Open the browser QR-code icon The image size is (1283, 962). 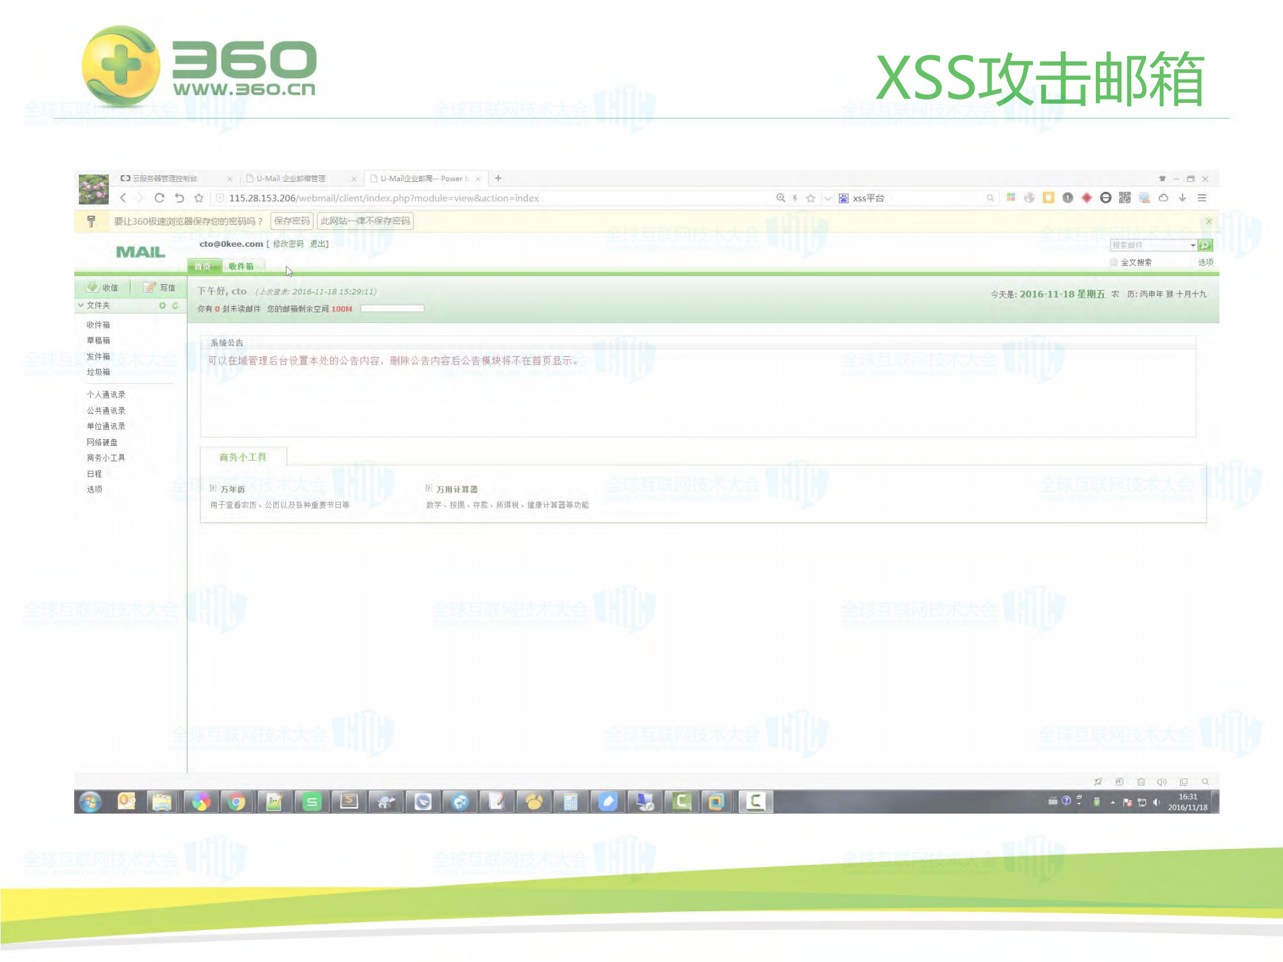click(x=1124, y=198)
